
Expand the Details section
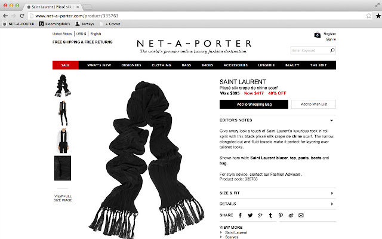[x=278, y=204]
